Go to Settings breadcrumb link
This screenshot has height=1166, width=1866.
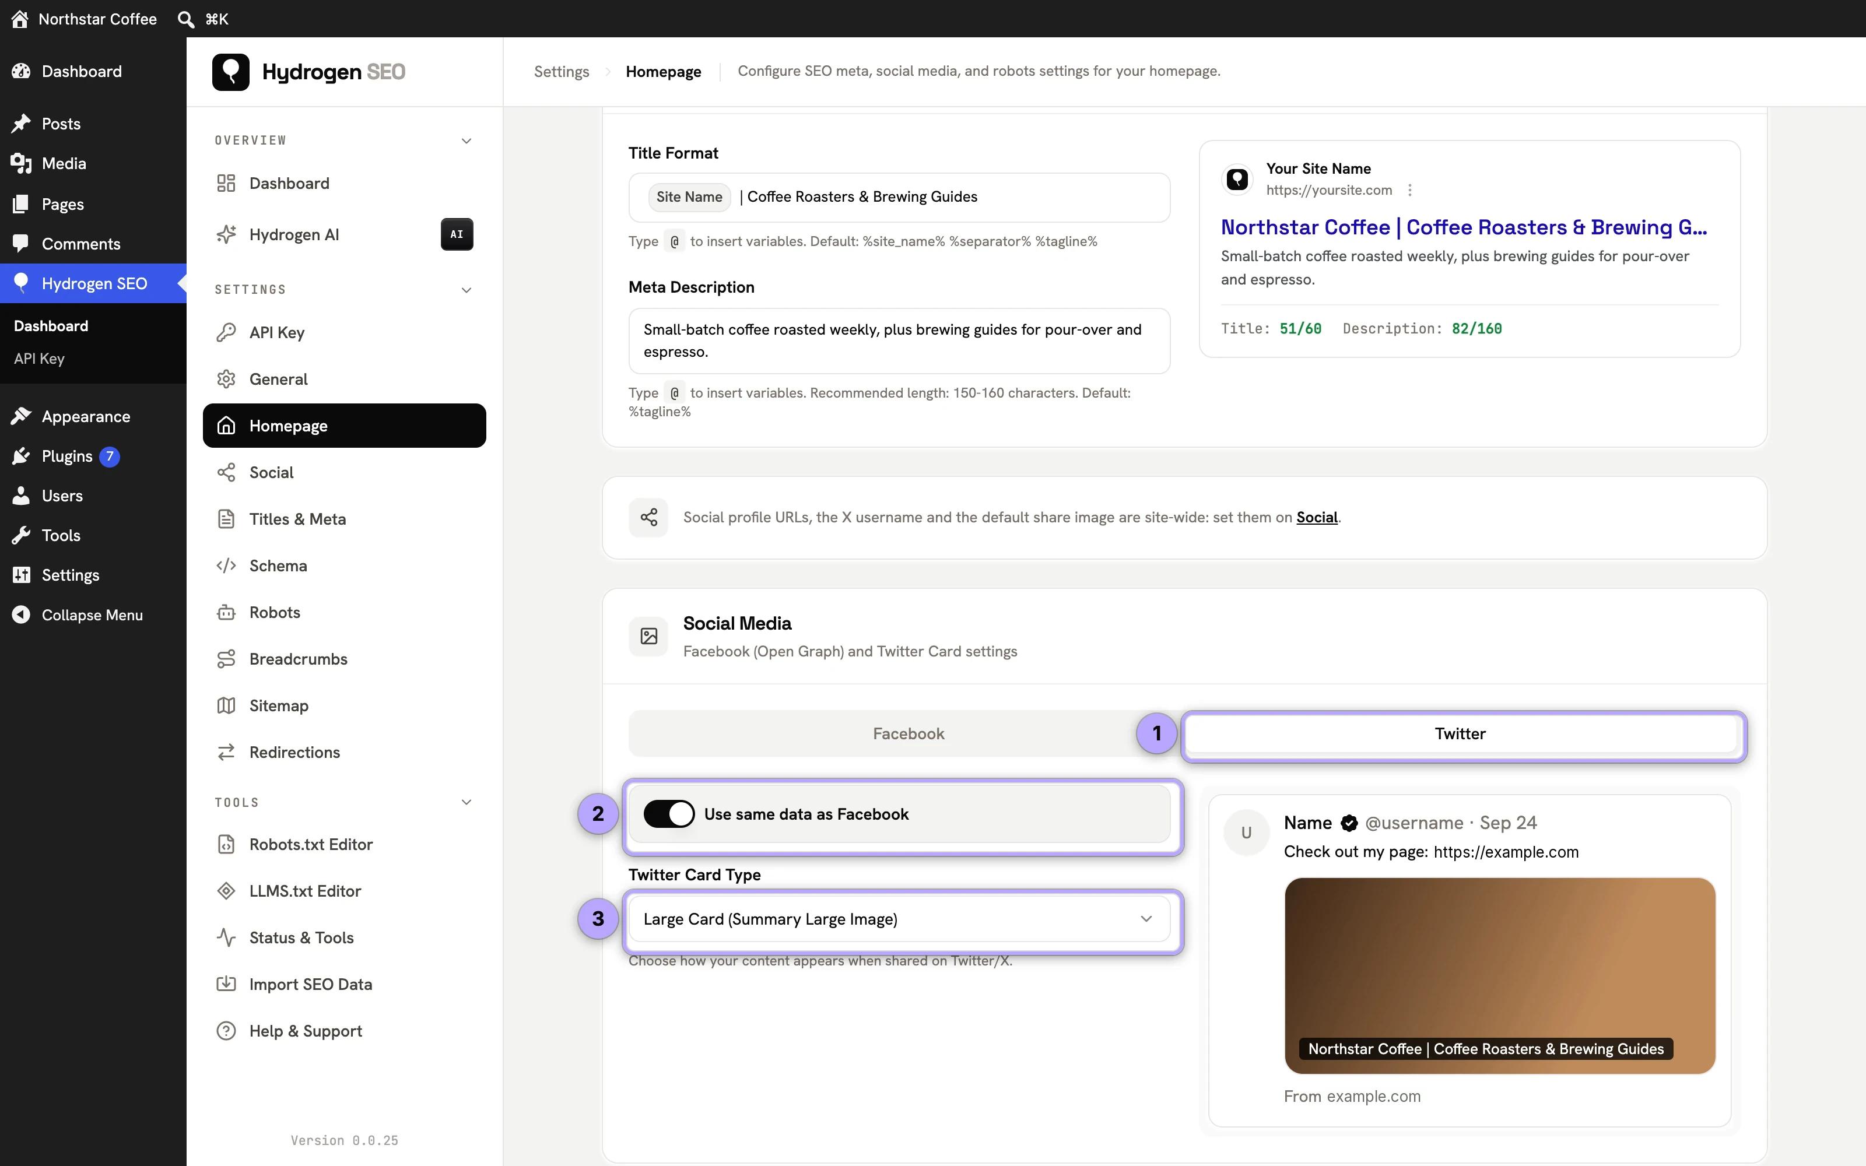click(x=562, y=72)
